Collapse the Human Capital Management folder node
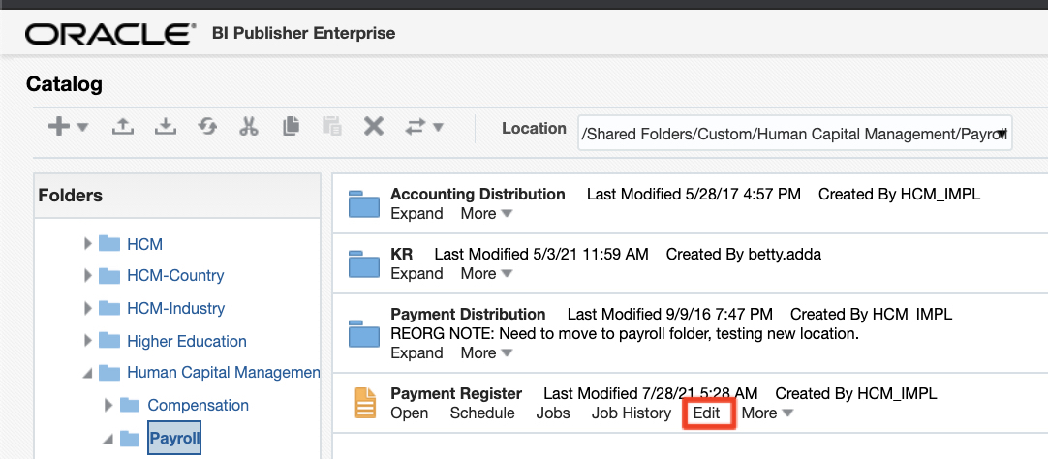 point(88,373)
